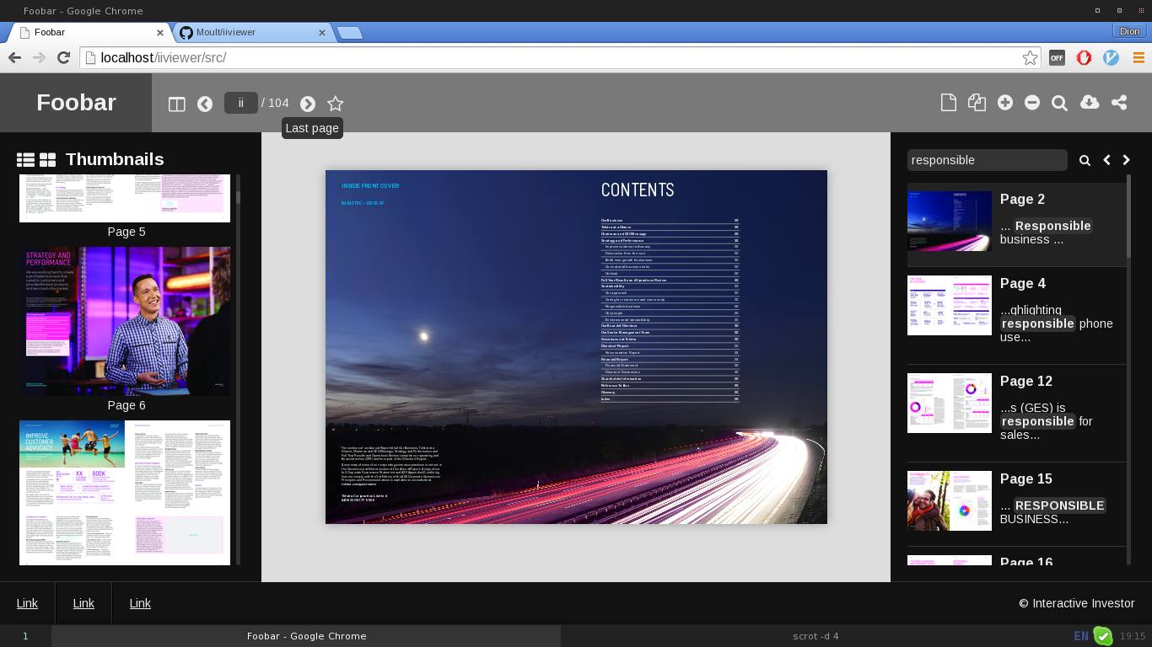This screenshot has width=1152, height=647.
Task: Open the red Opera-style extension icon
Action: [1084, 58]
